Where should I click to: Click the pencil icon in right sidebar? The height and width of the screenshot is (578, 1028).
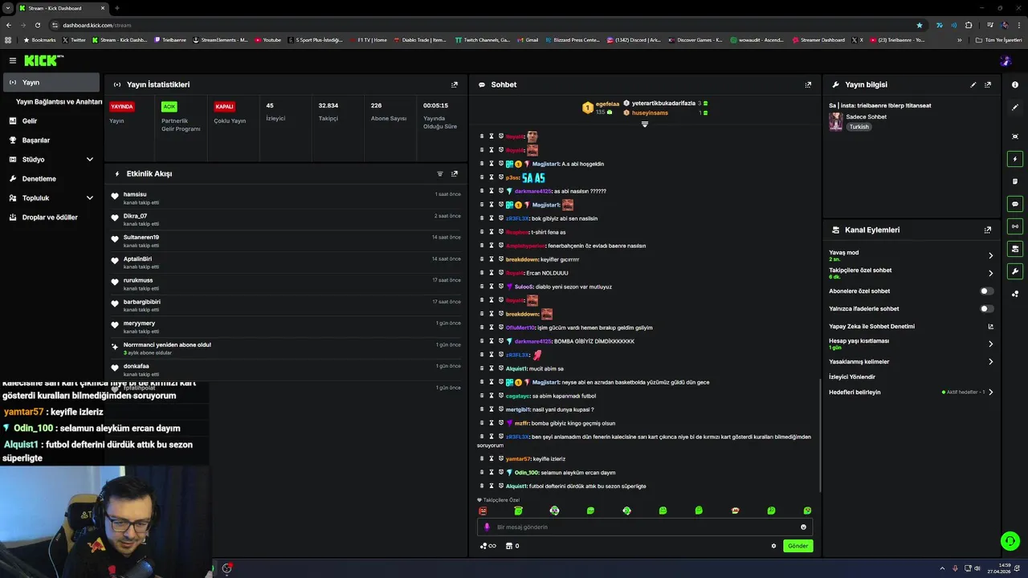(x=1015, y=107)
